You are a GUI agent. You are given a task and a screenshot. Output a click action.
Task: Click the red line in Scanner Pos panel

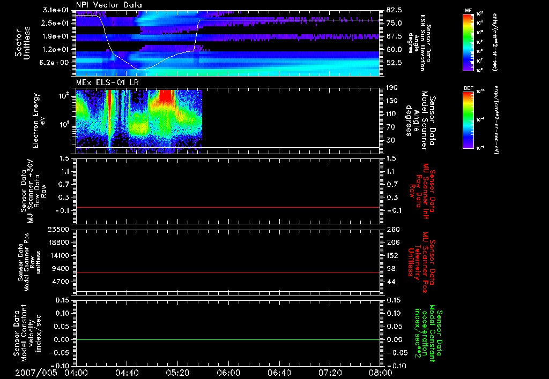point(227,272)
